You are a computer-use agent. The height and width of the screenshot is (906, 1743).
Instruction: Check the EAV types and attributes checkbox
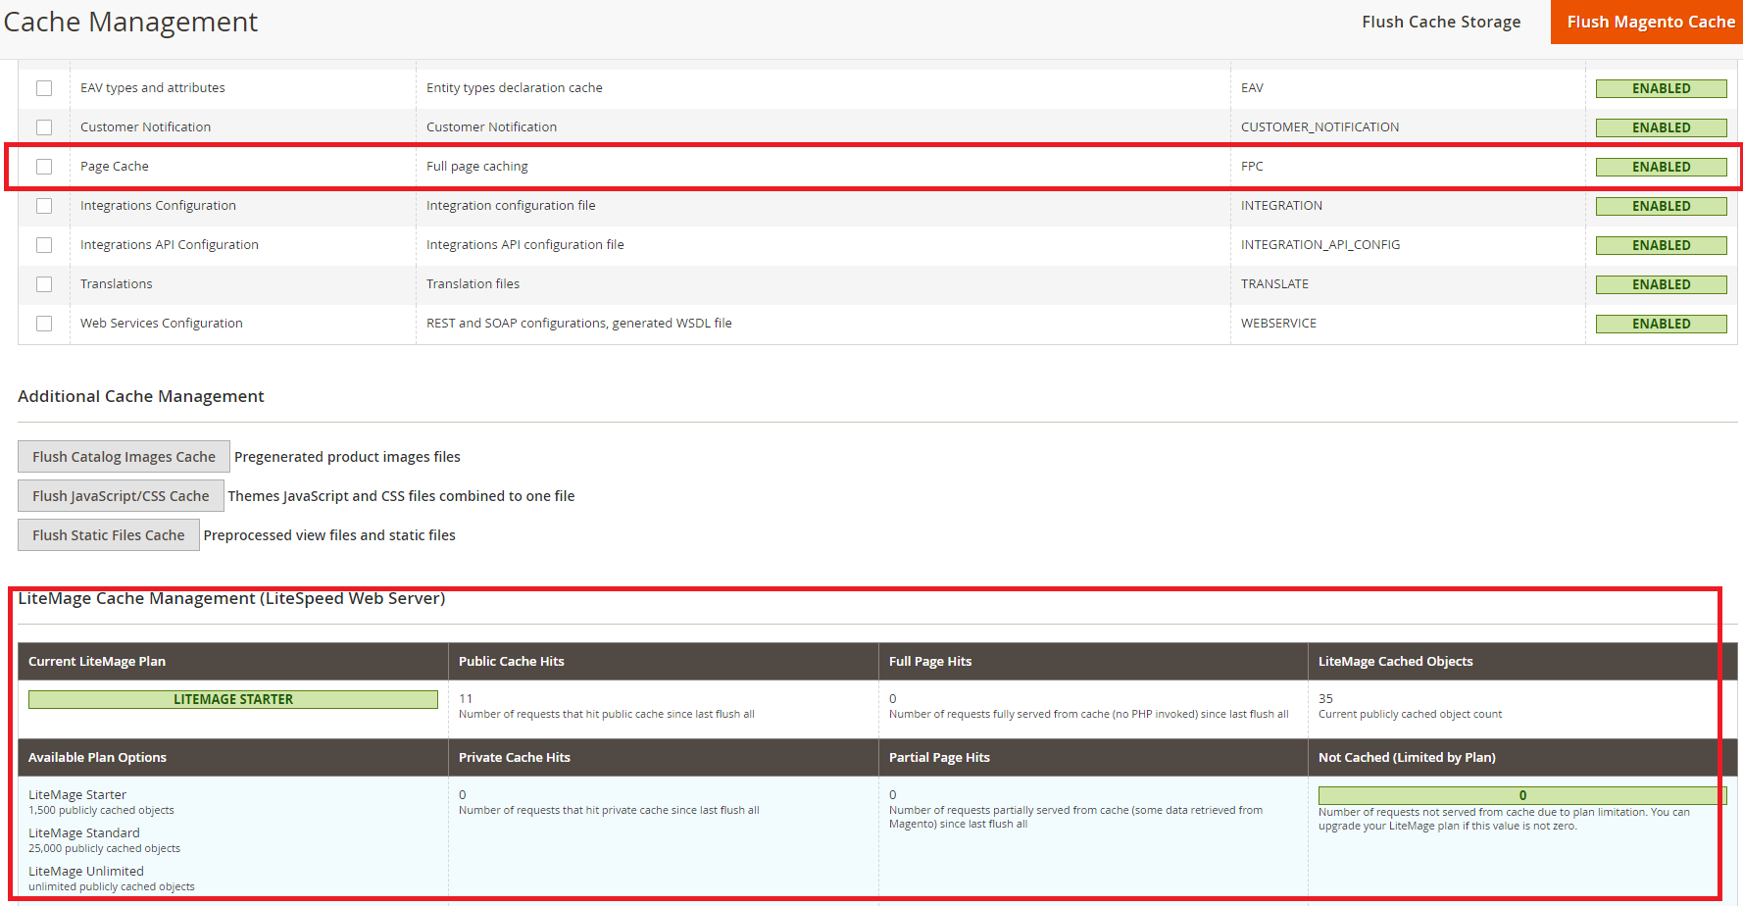click(44, 88)
